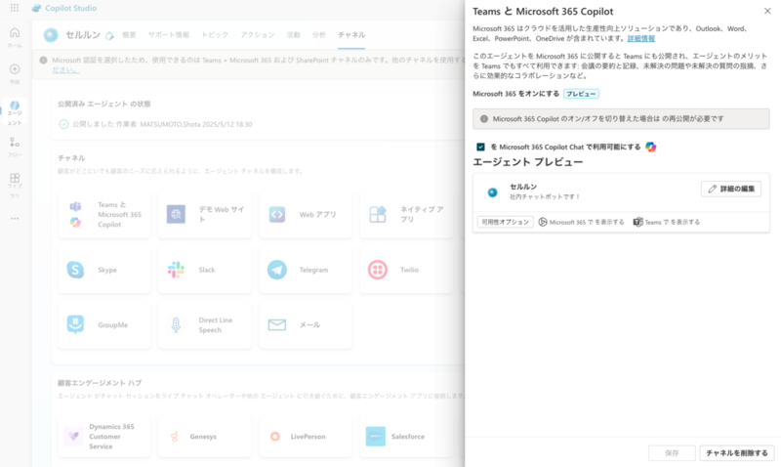Open the more options ellipsis in sidebar

coord(15,218)
